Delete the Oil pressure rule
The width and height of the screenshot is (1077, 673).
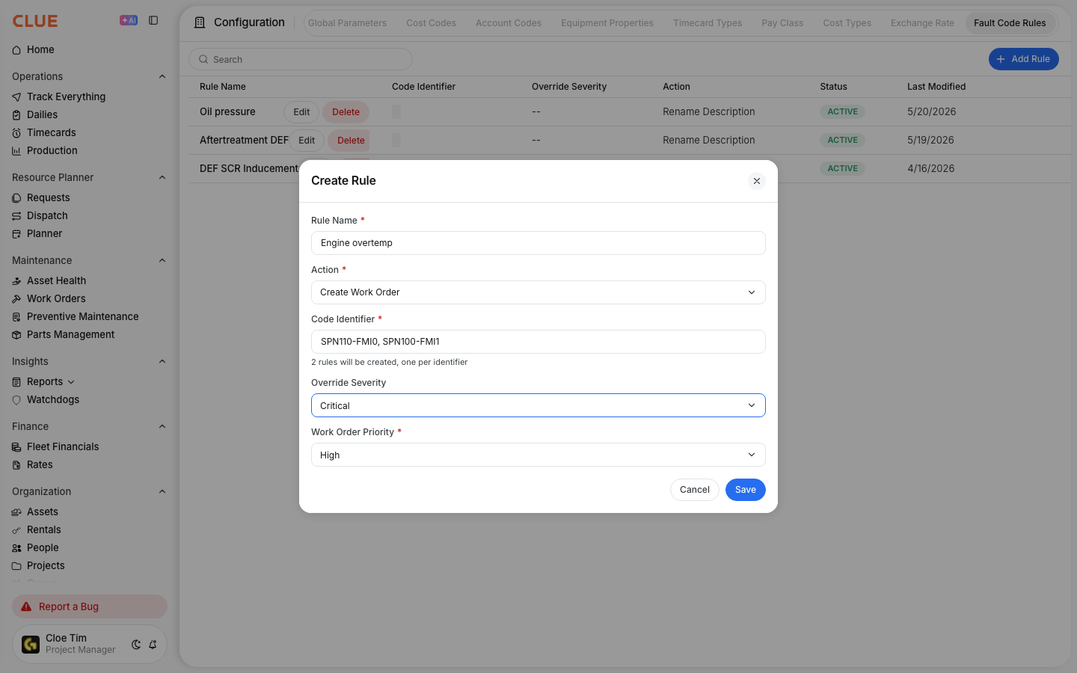346,112
